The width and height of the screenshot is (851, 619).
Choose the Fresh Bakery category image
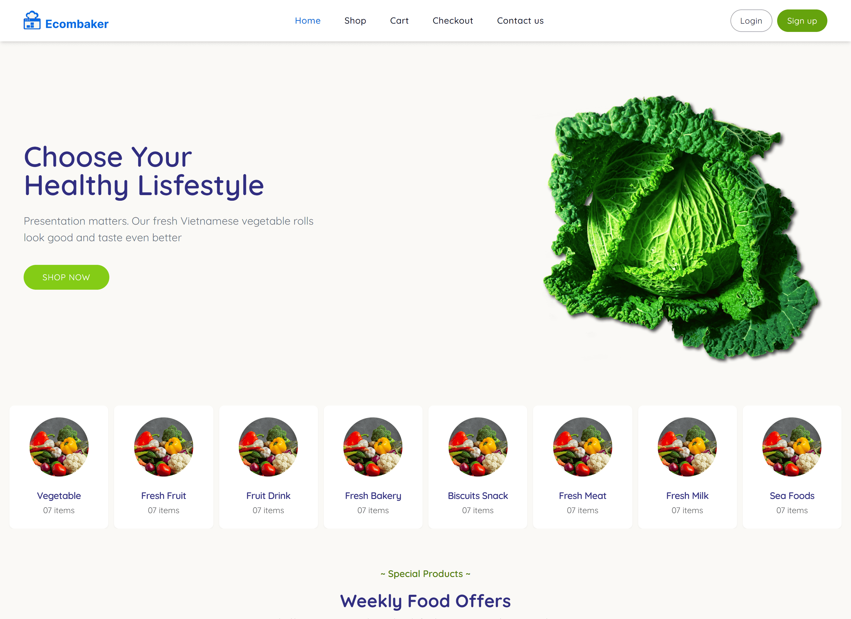click(373, 447)
